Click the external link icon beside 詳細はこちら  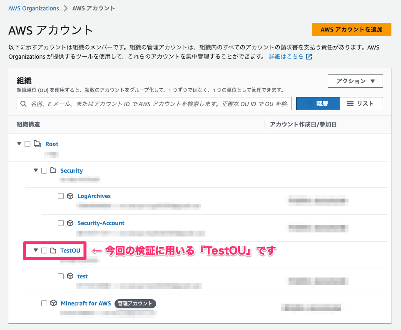point(309,57)
